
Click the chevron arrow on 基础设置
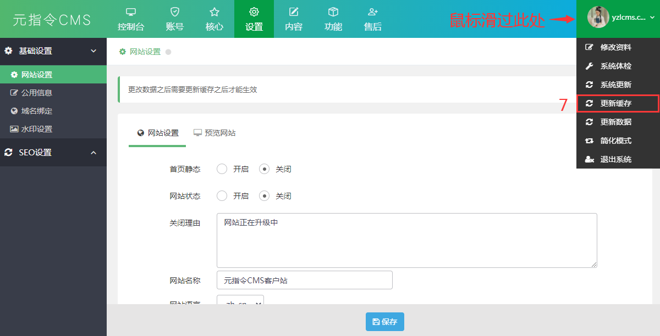point(94,51)
